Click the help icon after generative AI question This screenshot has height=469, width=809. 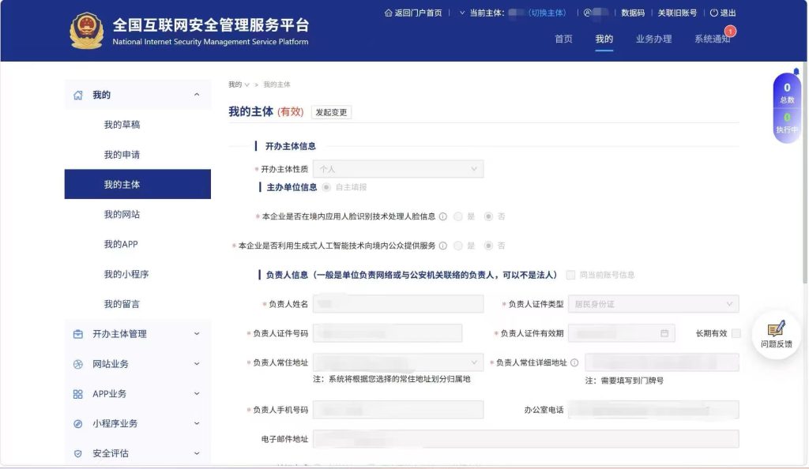click(443, 246)
